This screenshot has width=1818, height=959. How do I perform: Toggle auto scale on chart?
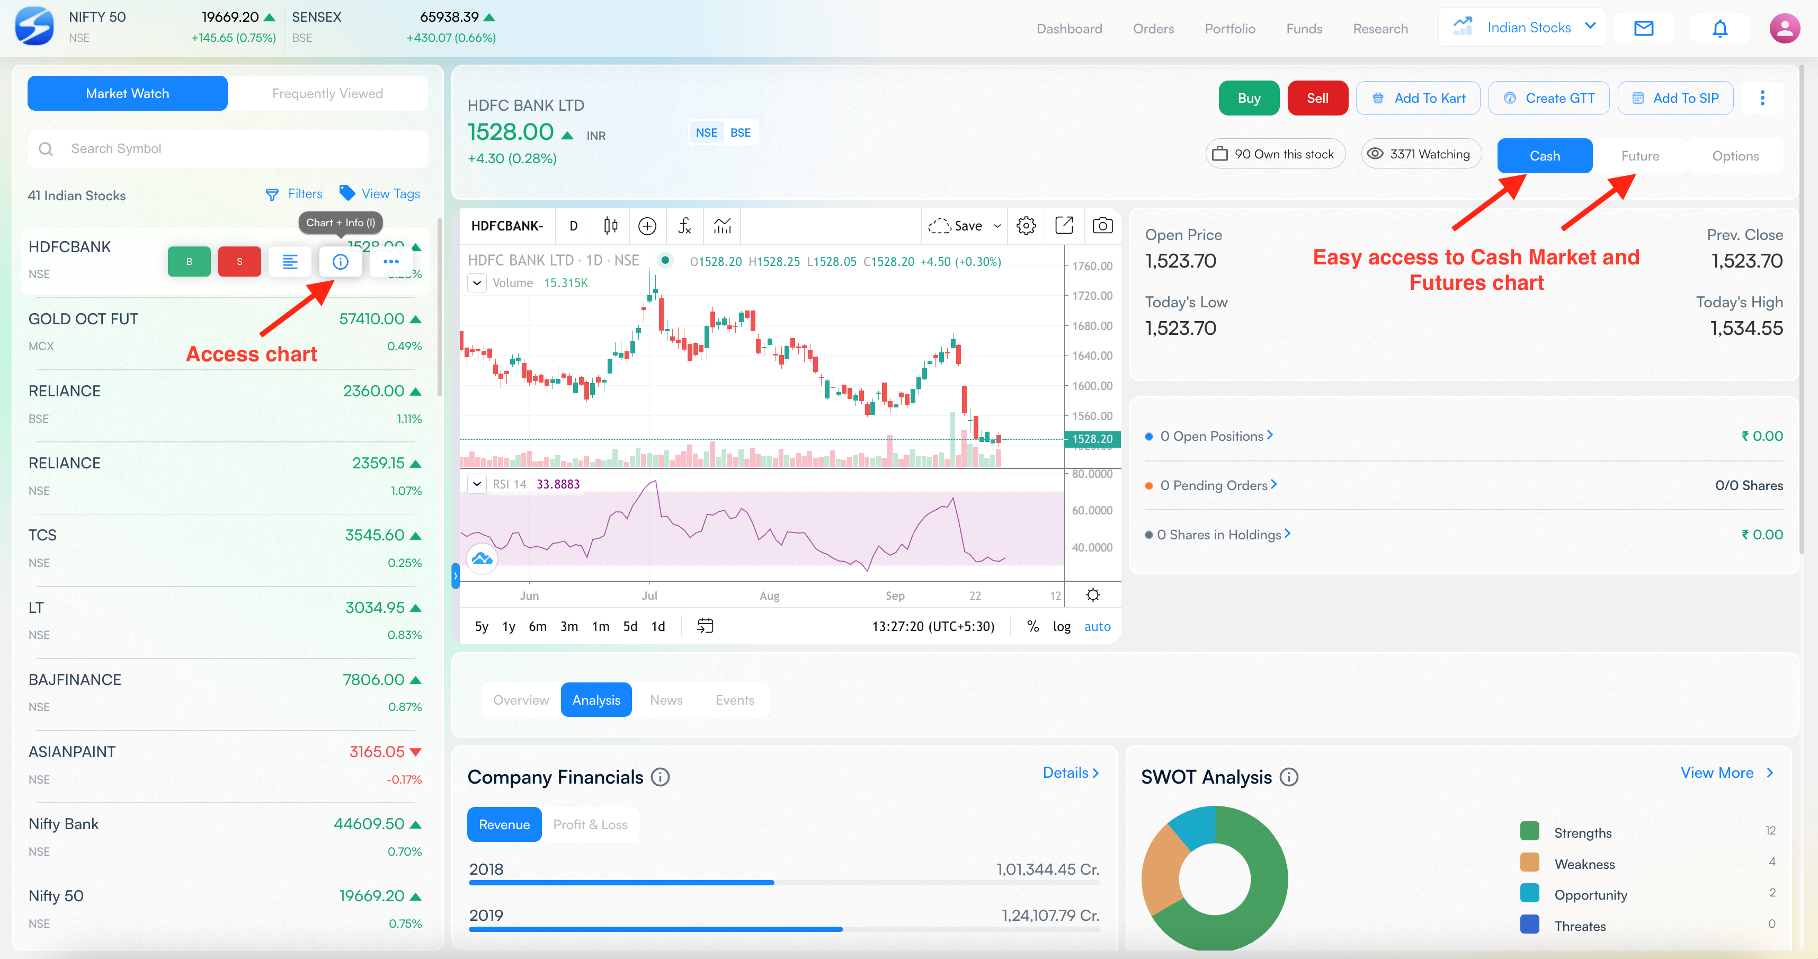1097,626
